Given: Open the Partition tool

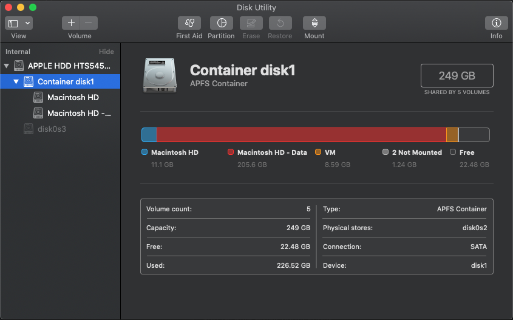Looking at the screenshot, I should pyautogui.click(x=222, y=23).
